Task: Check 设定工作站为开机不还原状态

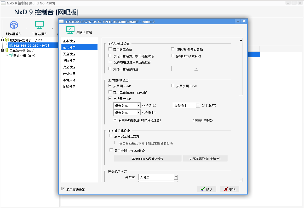Action: coord(110,56)
